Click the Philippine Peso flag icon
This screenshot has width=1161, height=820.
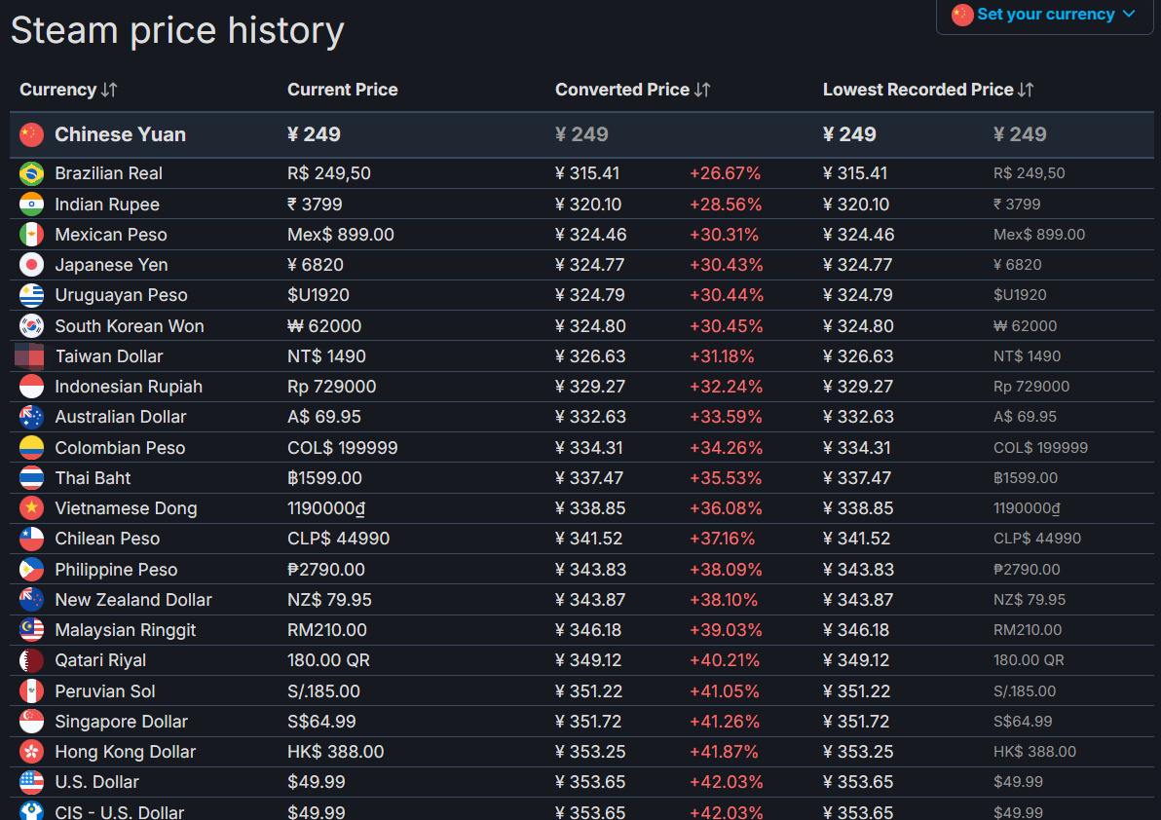pos(31,569)
